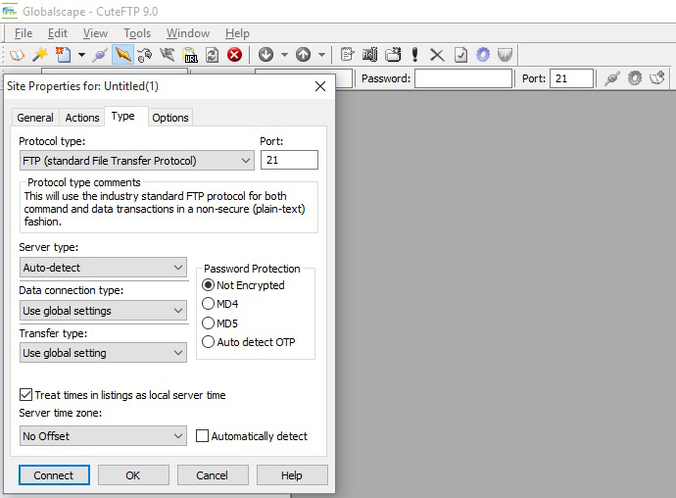Switch to the Options tab
676x498 pixels.
point(170,118)
